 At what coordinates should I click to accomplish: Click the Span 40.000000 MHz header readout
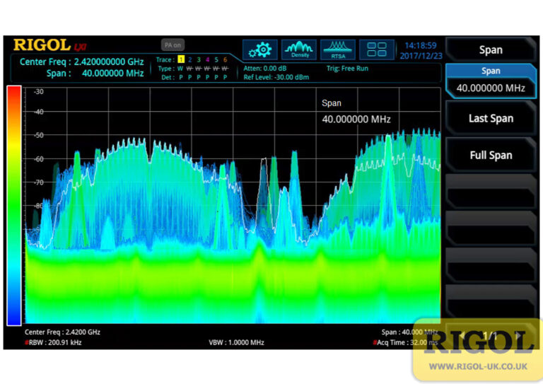pyautogui.click(x=95, y=73)
